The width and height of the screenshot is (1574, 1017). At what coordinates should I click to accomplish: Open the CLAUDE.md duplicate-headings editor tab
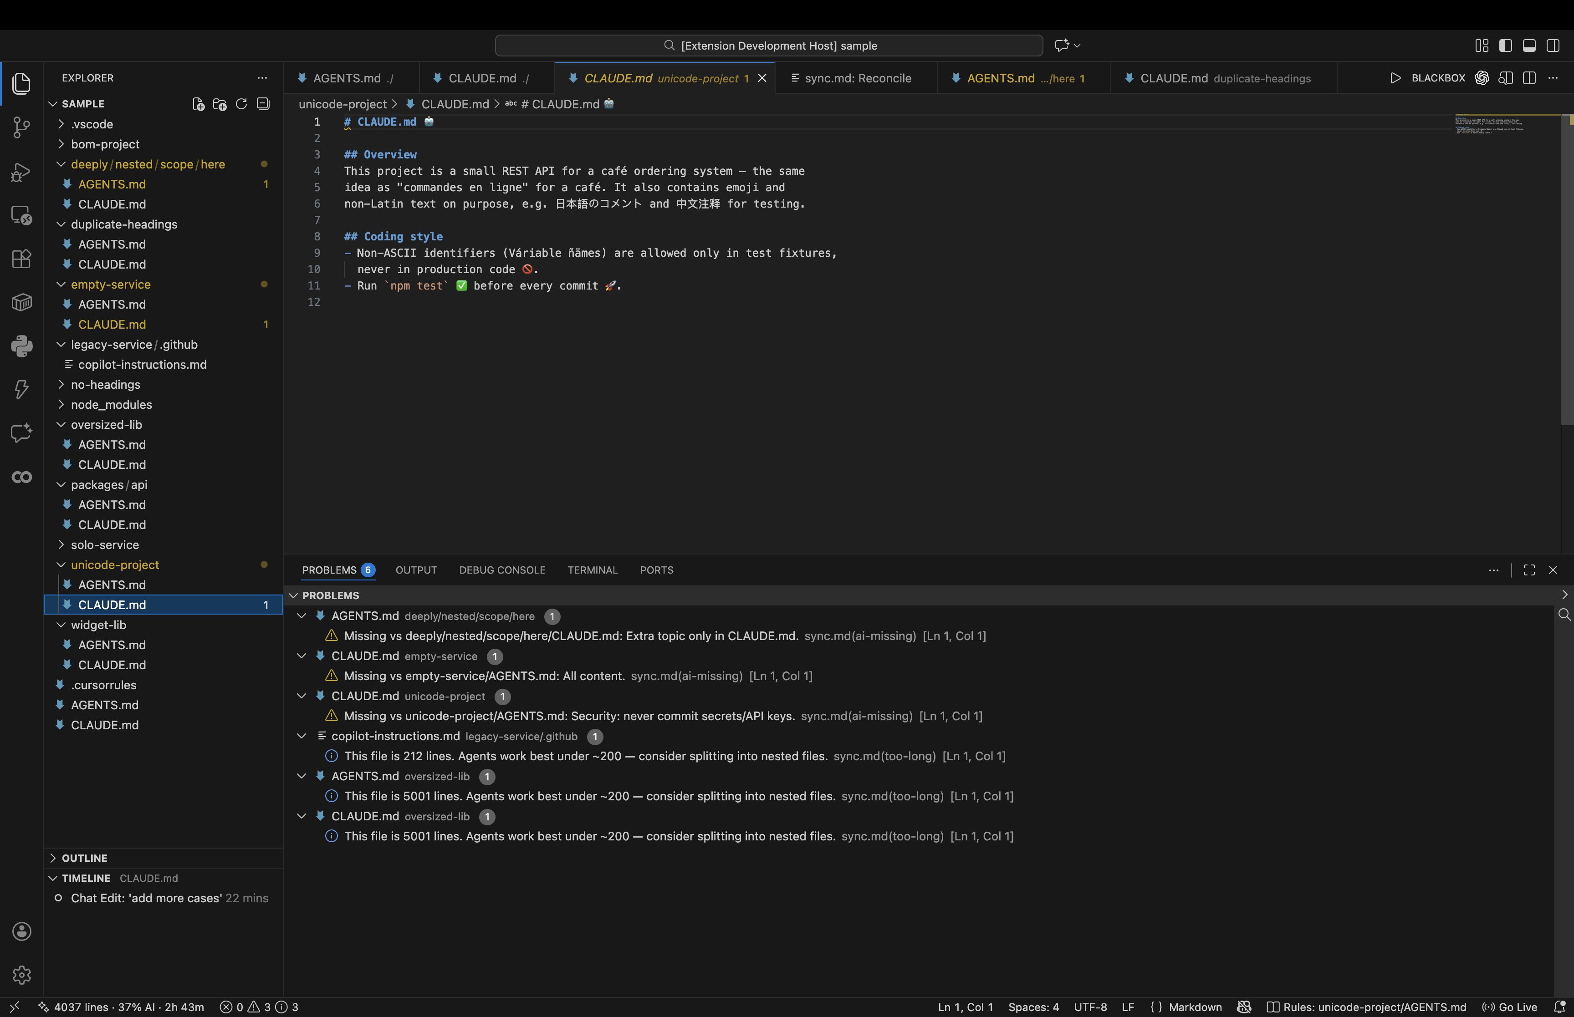(1223, 78)
